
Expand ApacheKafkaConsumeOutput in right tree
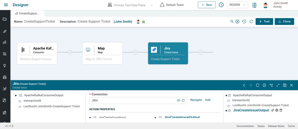[x=226, y=95]
